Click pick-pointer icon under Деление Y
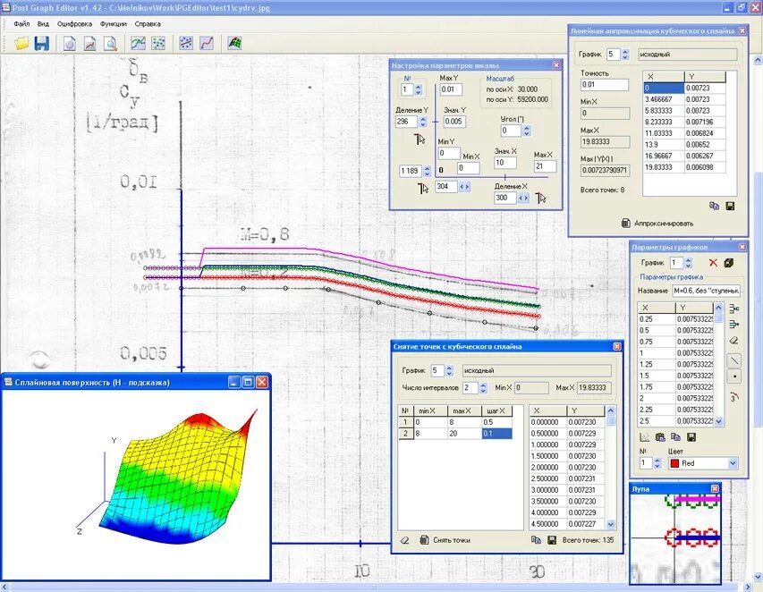The image size is (763, 592). [x=420, y=140]
